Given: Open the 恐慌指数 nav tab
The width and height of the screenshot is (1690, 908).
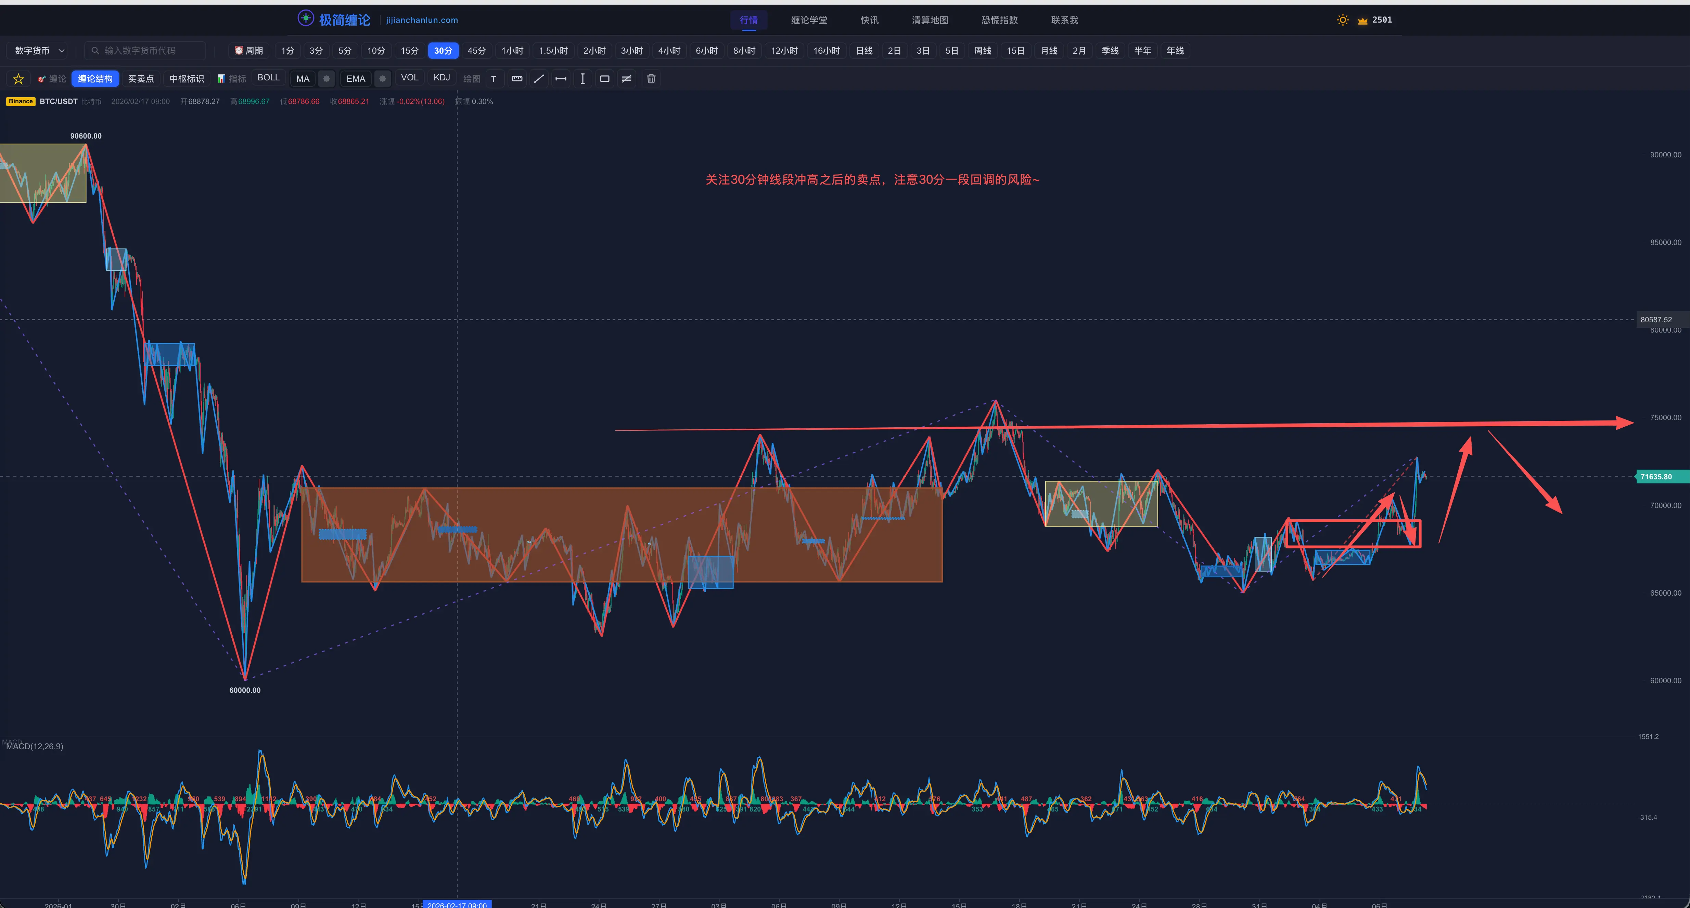Looking at the screenshot, I should pos(999,20).
